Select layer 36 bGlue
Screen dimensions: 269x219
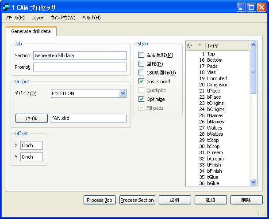pyautogui.click(x=218, y=183)
